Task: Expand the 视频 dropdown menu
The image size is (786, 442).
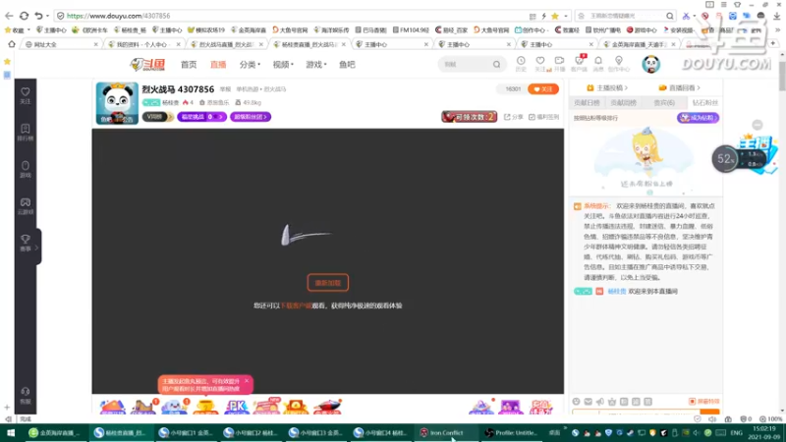Action: (x=283, y=65)
